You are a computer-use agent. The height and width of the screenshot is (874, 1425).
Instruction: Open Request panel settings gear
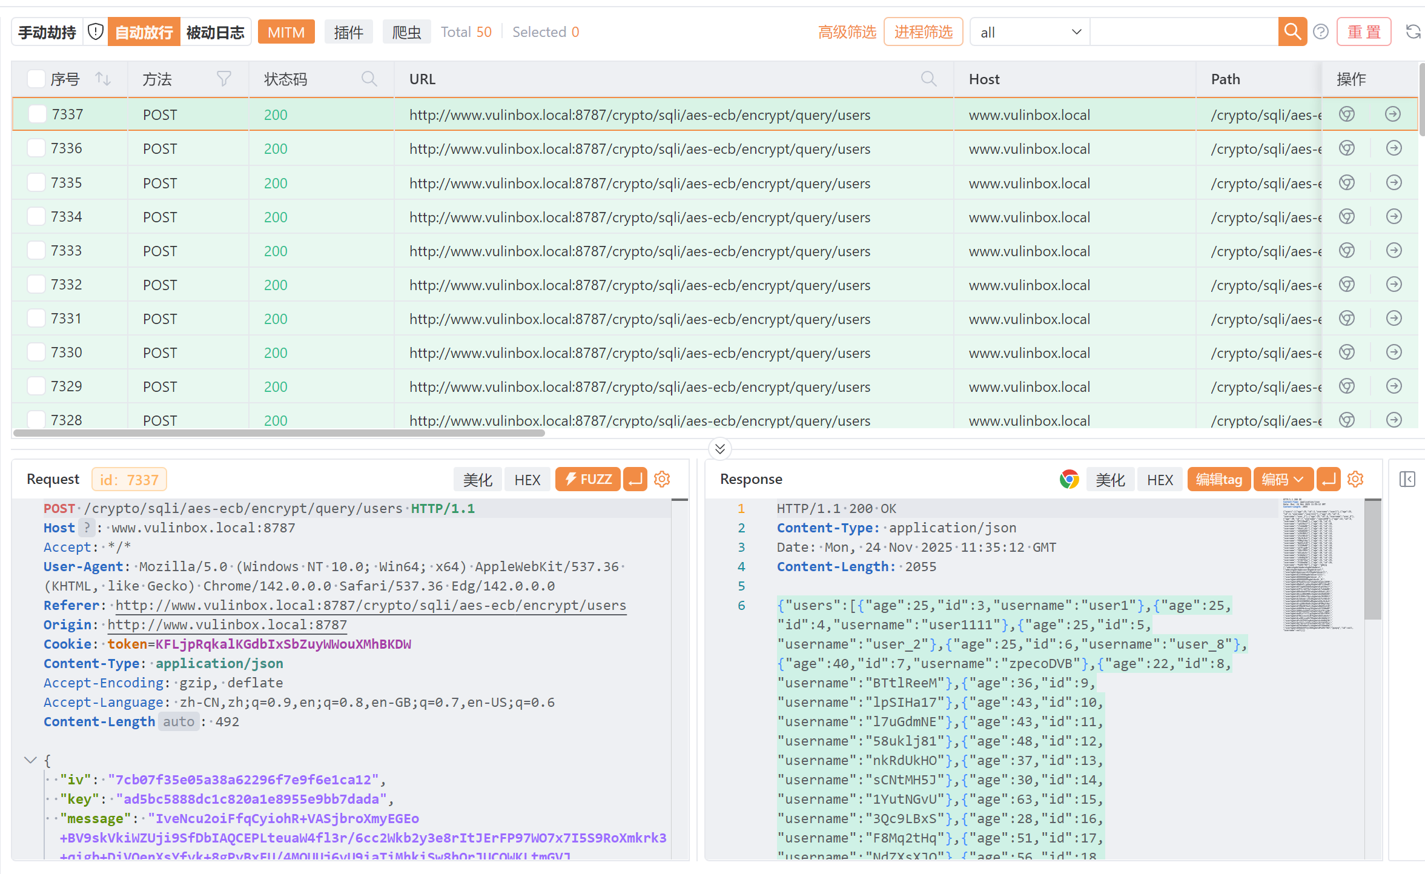[x=661, y=479]
